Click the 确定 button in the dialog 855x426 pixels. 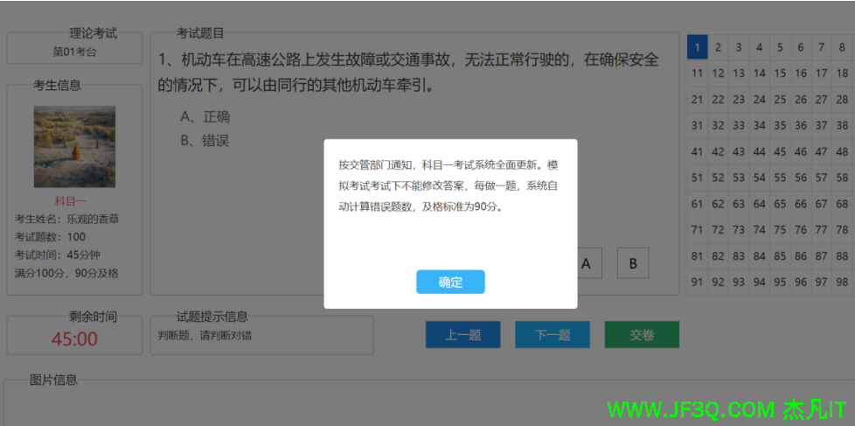click(450, 283)
